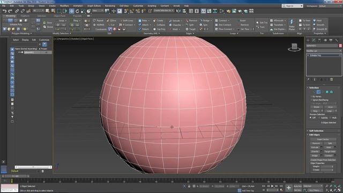The height and width of the screenshot is (193, 343).
Task: Open the Sign In dropdown
Action: tap(293, 6)
